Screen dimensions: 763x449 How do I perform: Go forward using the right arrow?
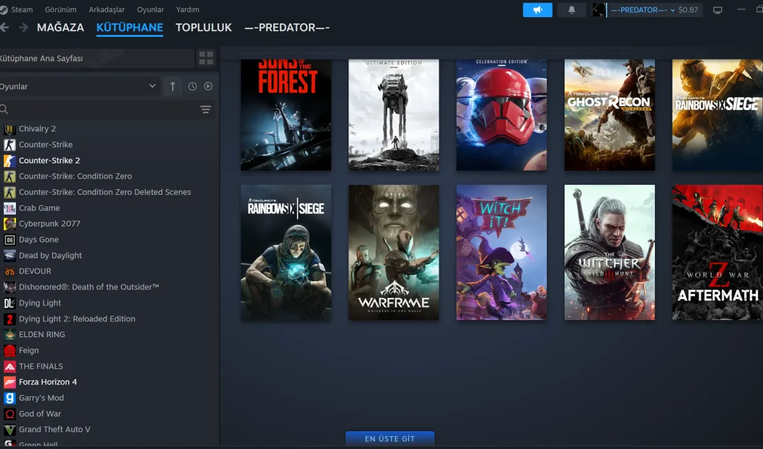pos(24,27)
